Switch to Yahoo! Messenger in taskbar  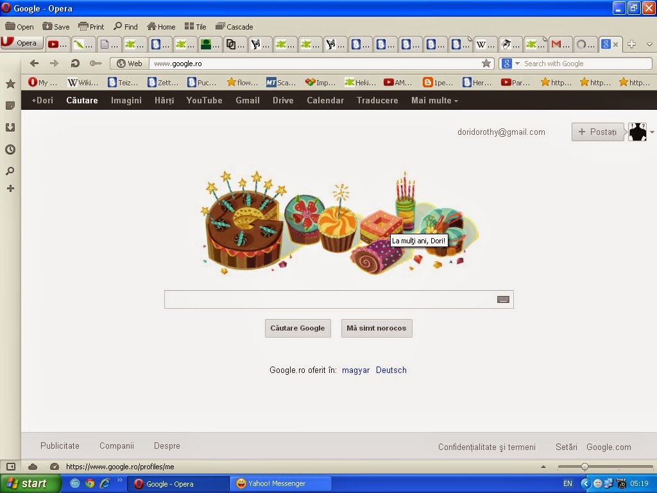pos(281,483)
